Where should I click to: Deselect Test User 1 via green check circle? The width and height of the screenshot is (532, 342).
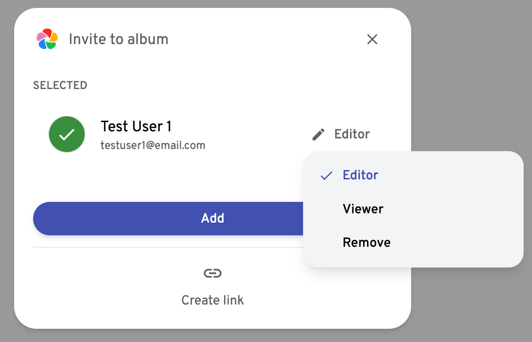(x=67, y=134)
